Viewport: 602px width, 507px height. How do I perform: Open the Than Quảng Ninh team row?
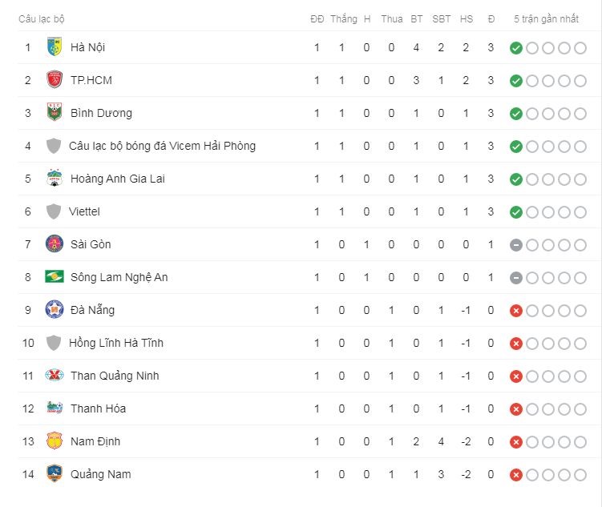[x=301, y=376]
